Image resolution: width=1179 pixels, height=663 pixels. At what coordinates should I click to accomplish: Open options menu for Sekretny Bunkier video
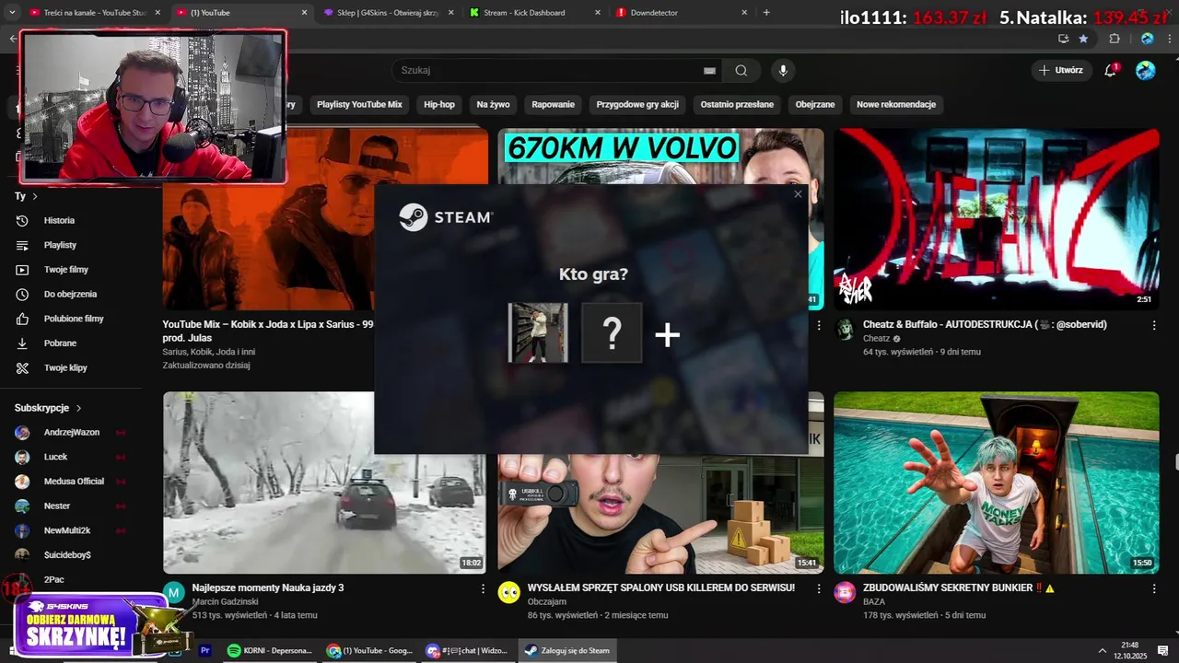click(1154, 588)
